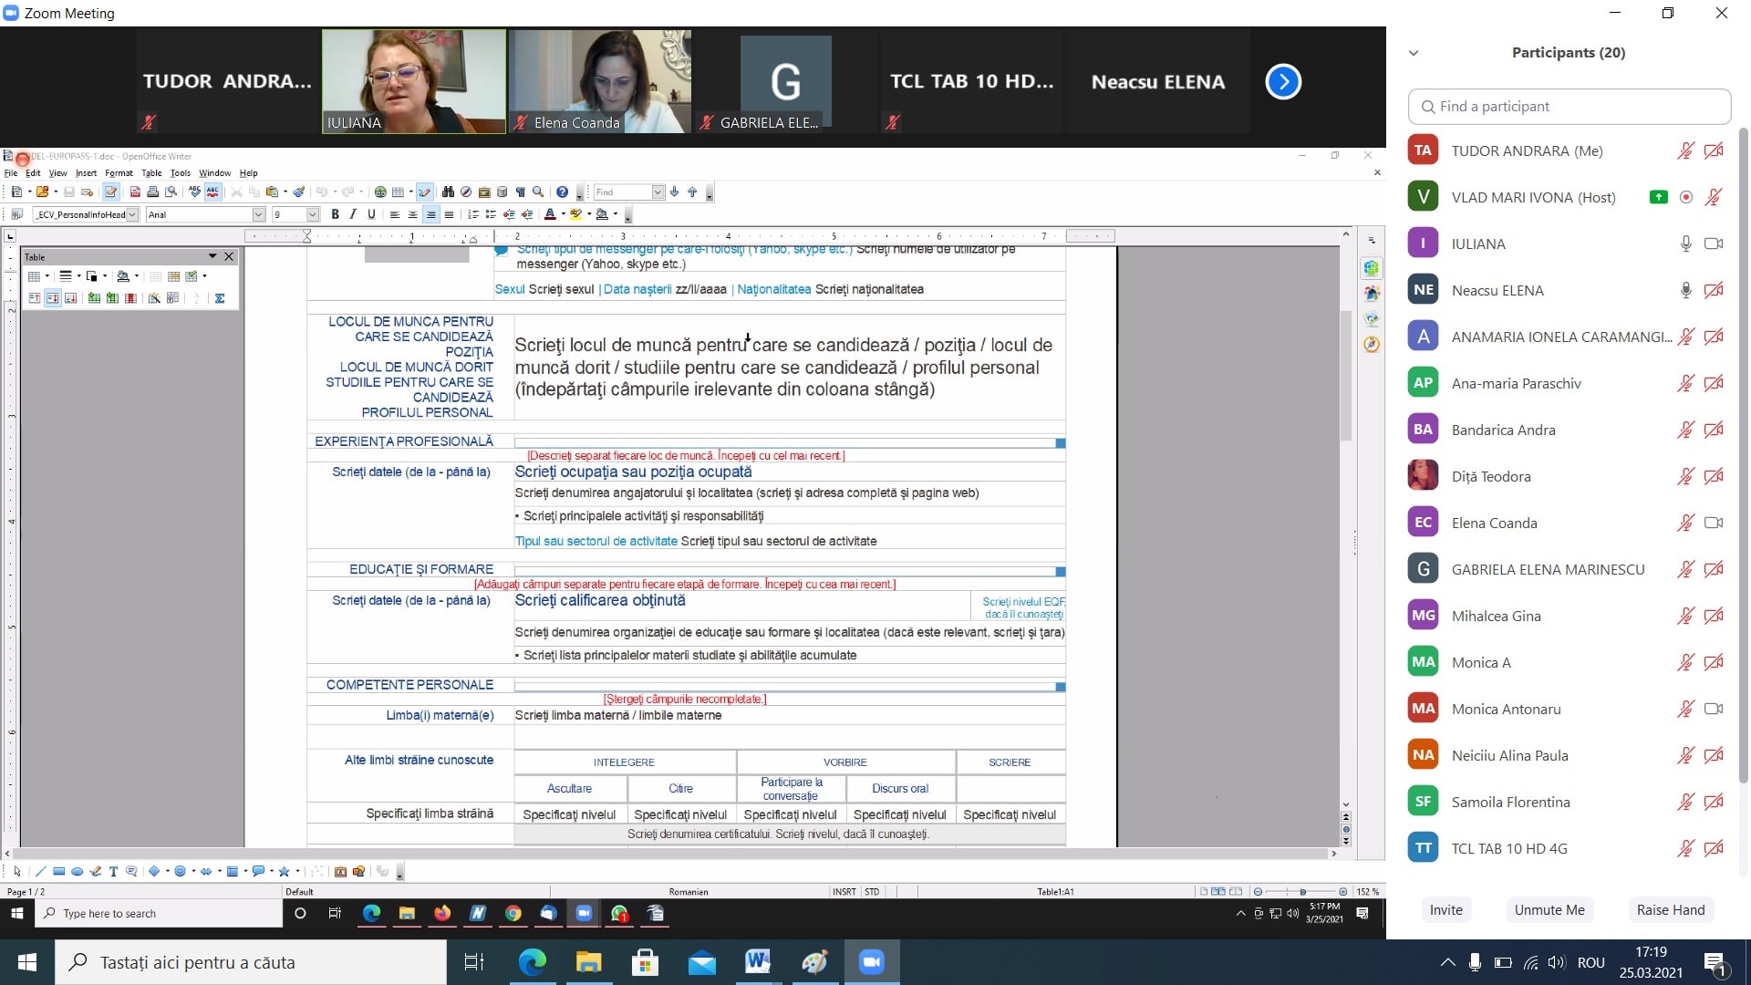The height and width of the screenshot is (985, 1751).
Task: Open the font name Arial dropdown
Action: pyautogui.click(x=258, y=214)
